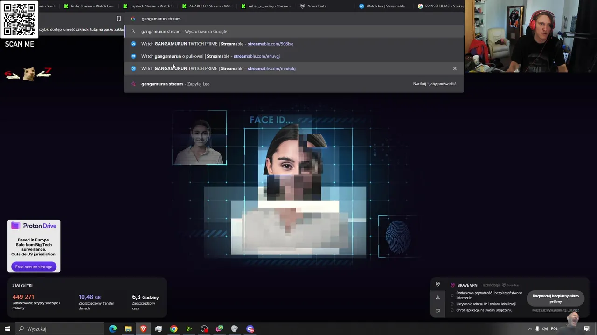This screenshot has width=597, height=335.
Task: Show hidden system tray icons
Action: [x=530, y=329]
